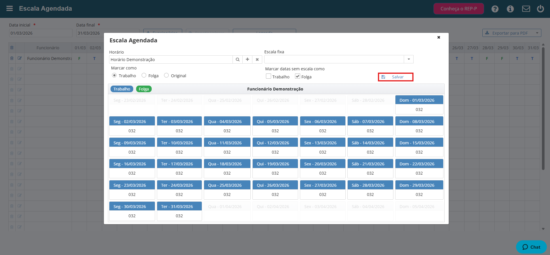This screenshot has width=550, height=255.
Task: Click the 31/03 column header
Action: pos(533,48)
